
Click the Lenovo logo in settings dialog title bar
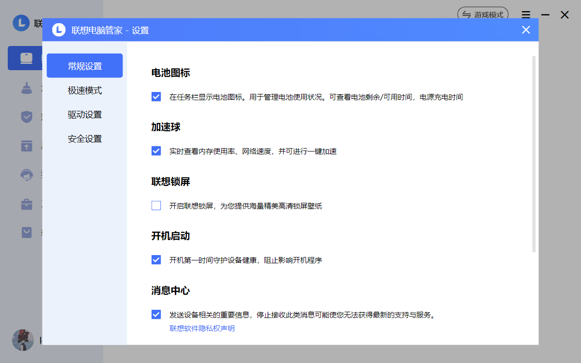59,30
